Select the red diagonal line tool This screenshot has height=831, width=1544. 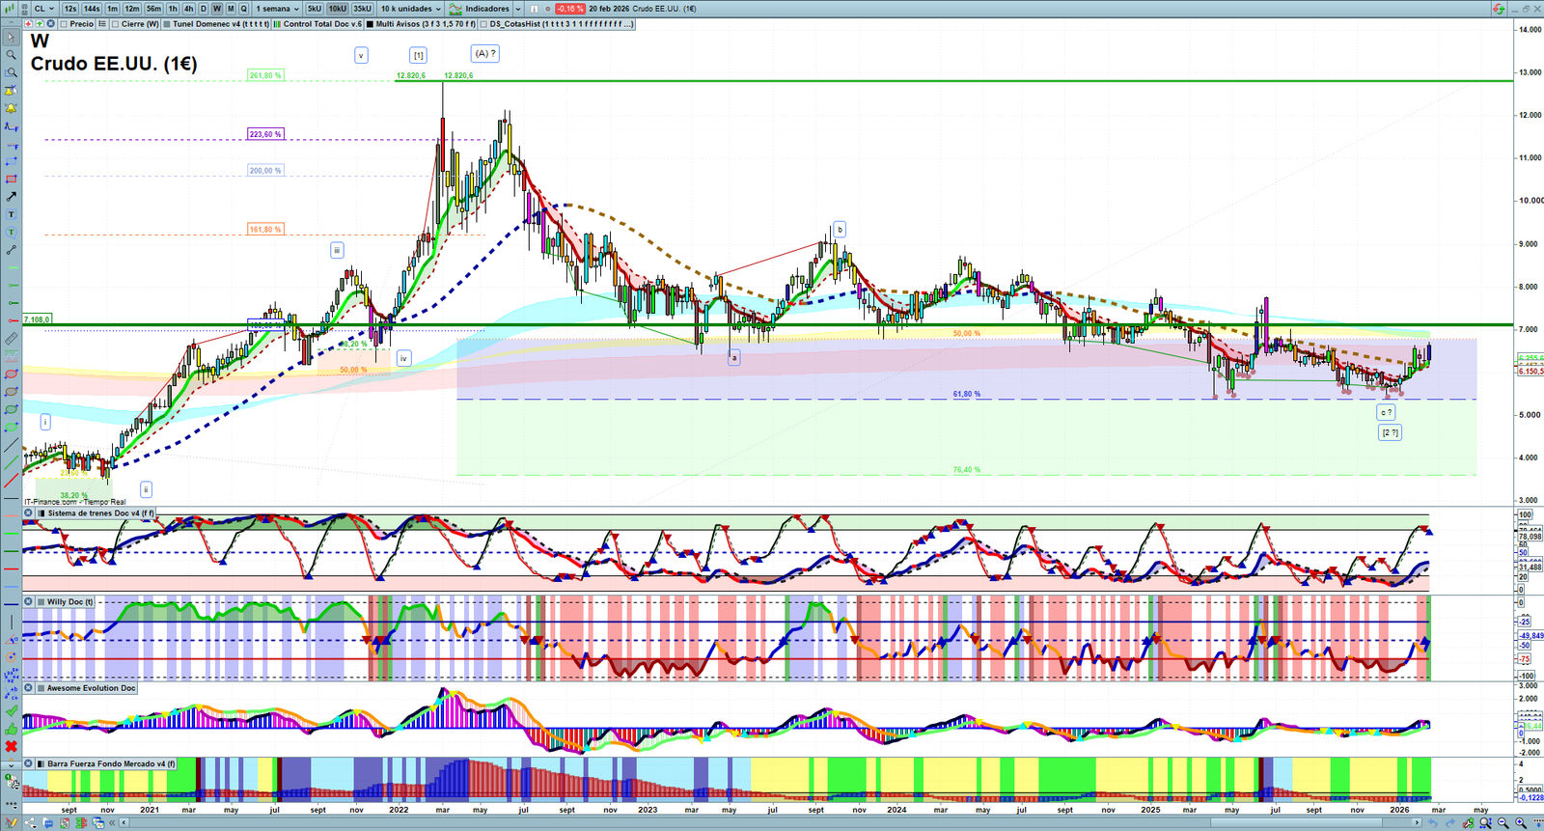pos(11,480)
